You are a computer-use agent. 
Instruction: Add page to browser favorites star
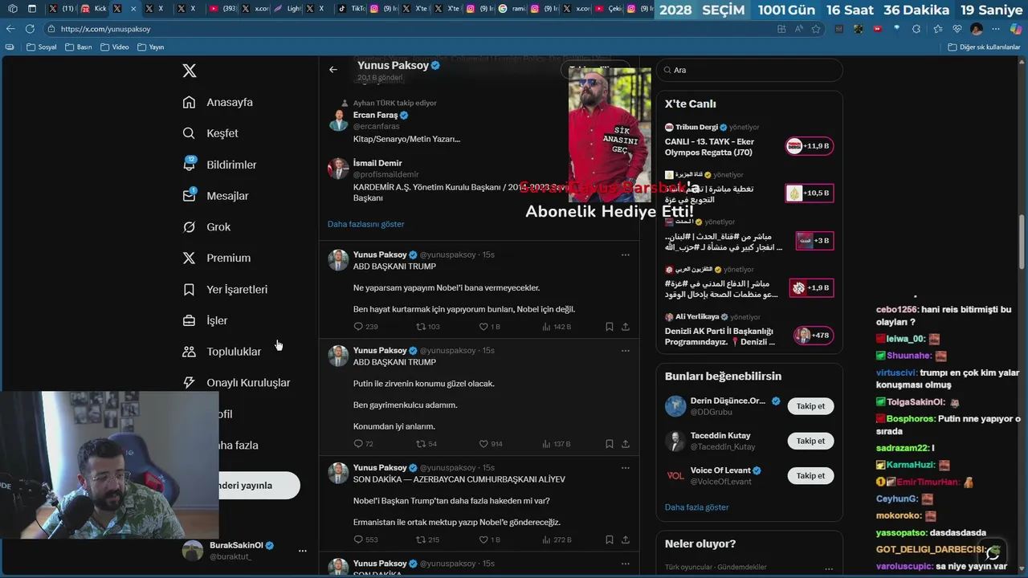coord(816,29)
